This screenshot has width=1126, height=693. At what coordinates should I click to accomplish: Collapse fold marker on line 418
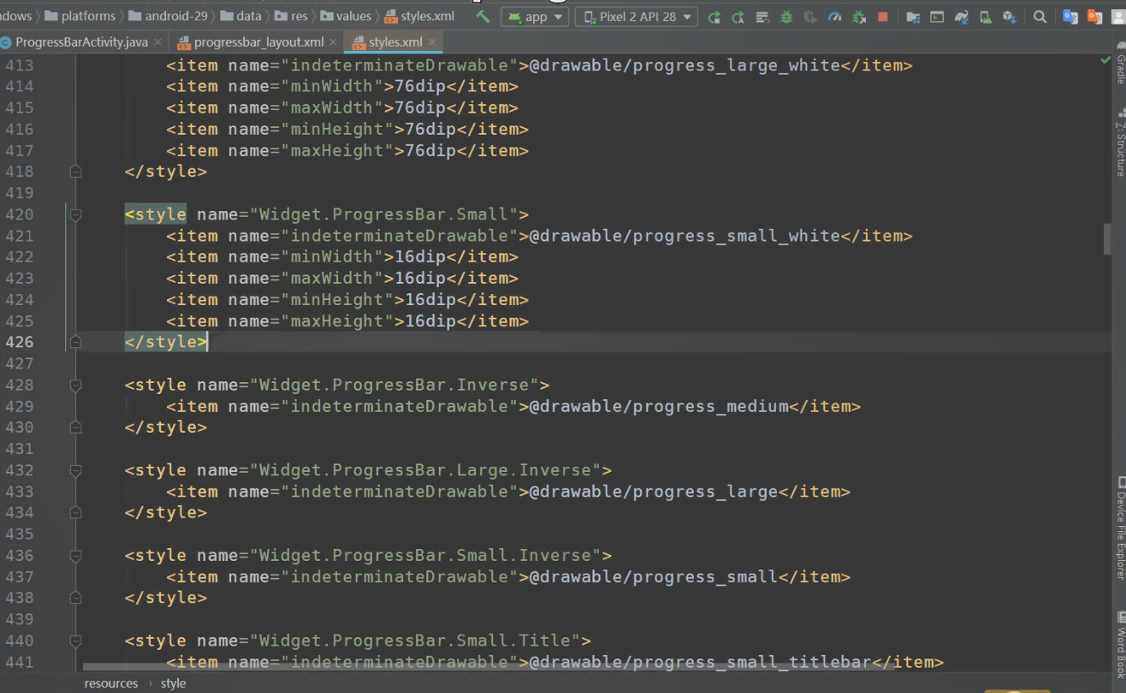point(75,171)
